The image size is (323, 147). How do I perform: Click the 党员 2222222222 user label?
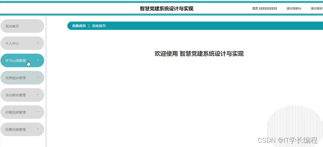click(x=265, y=9)
